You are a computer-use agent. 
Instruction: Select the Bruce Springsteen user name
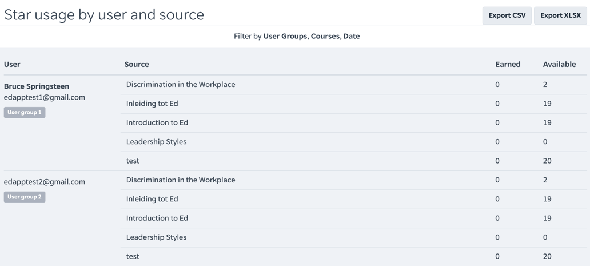click(37, 86)
